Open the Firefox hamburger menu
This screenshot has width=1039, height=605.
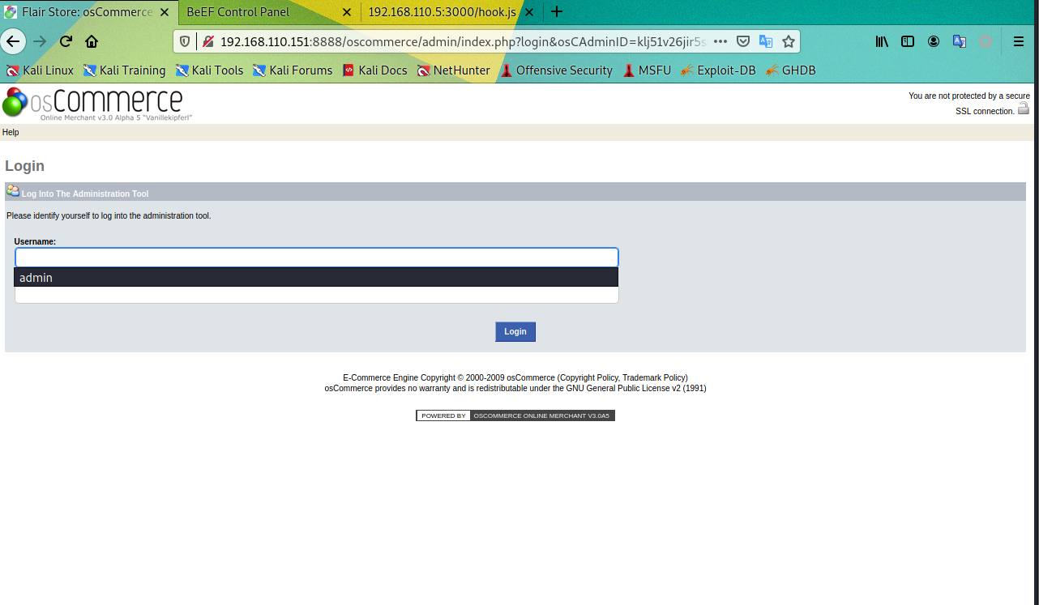1019,41
